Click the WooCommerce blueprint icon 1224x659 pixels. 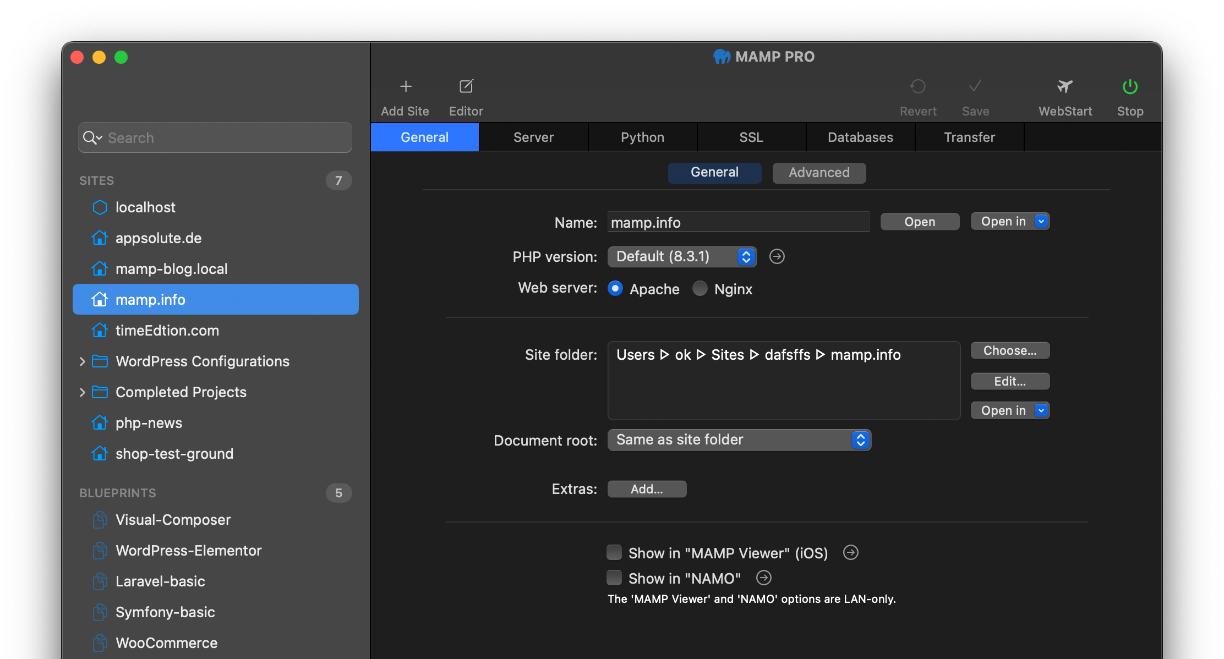pos(100,643)
